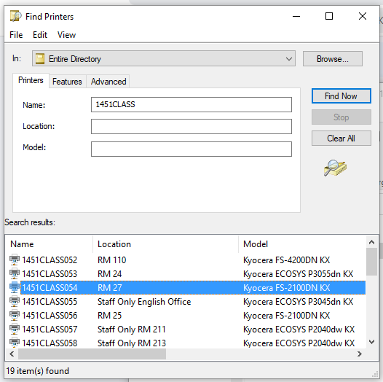This screenshot has height=382, width=383.
Task: Click results scroll down arrow
Action: tap(371, 342)
